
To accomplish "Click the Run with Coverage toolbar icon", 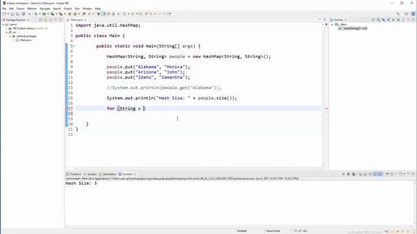I will coord(52,14).
